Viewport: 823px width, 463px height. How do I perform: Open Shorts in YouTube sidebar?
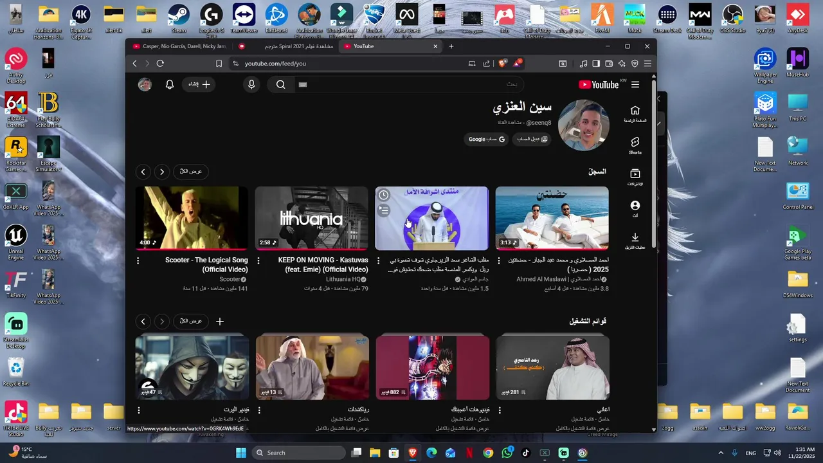635,145
